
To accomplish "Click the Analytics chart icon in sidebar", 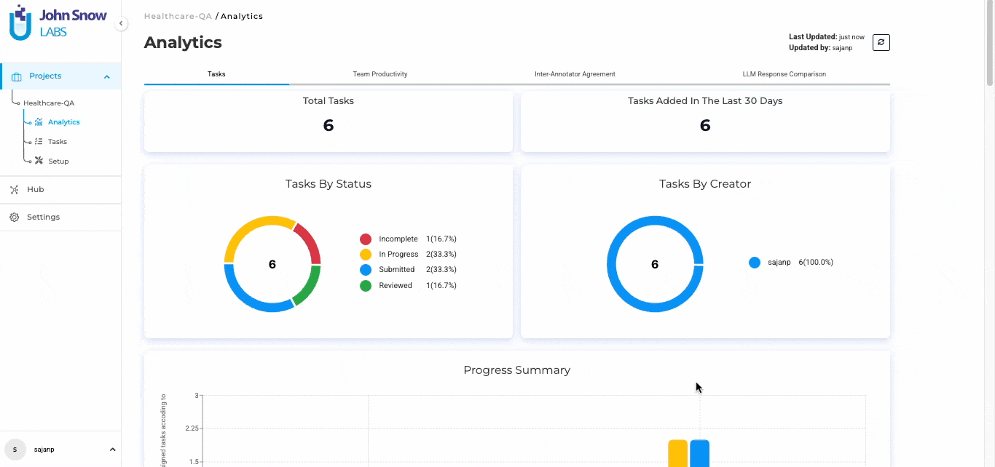I will (39, 122).
